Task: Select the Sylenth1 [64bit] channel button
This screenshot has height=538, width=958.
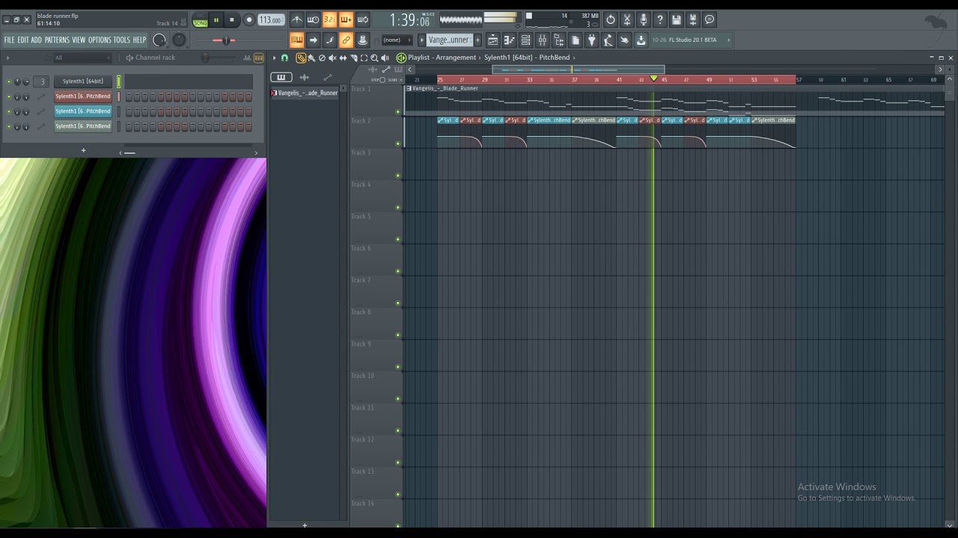Action: coord(83,81)
